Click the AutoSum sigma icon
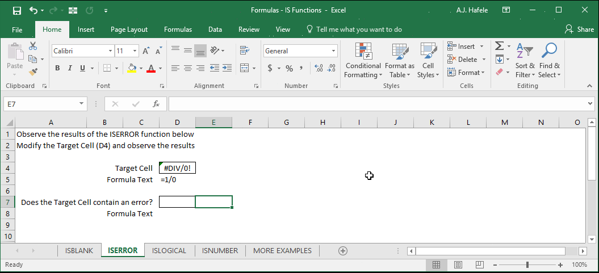The image size is (599, 273). 499,46
